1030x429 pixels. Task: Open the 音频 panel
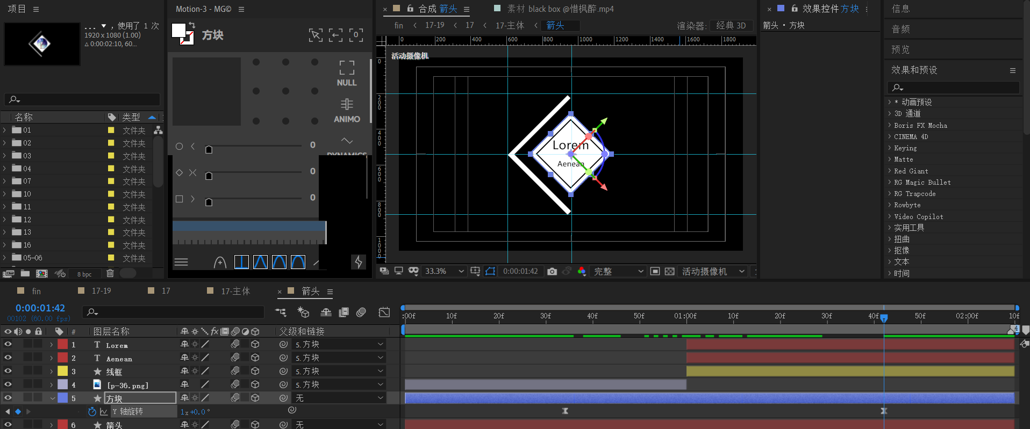coord(900,29)
